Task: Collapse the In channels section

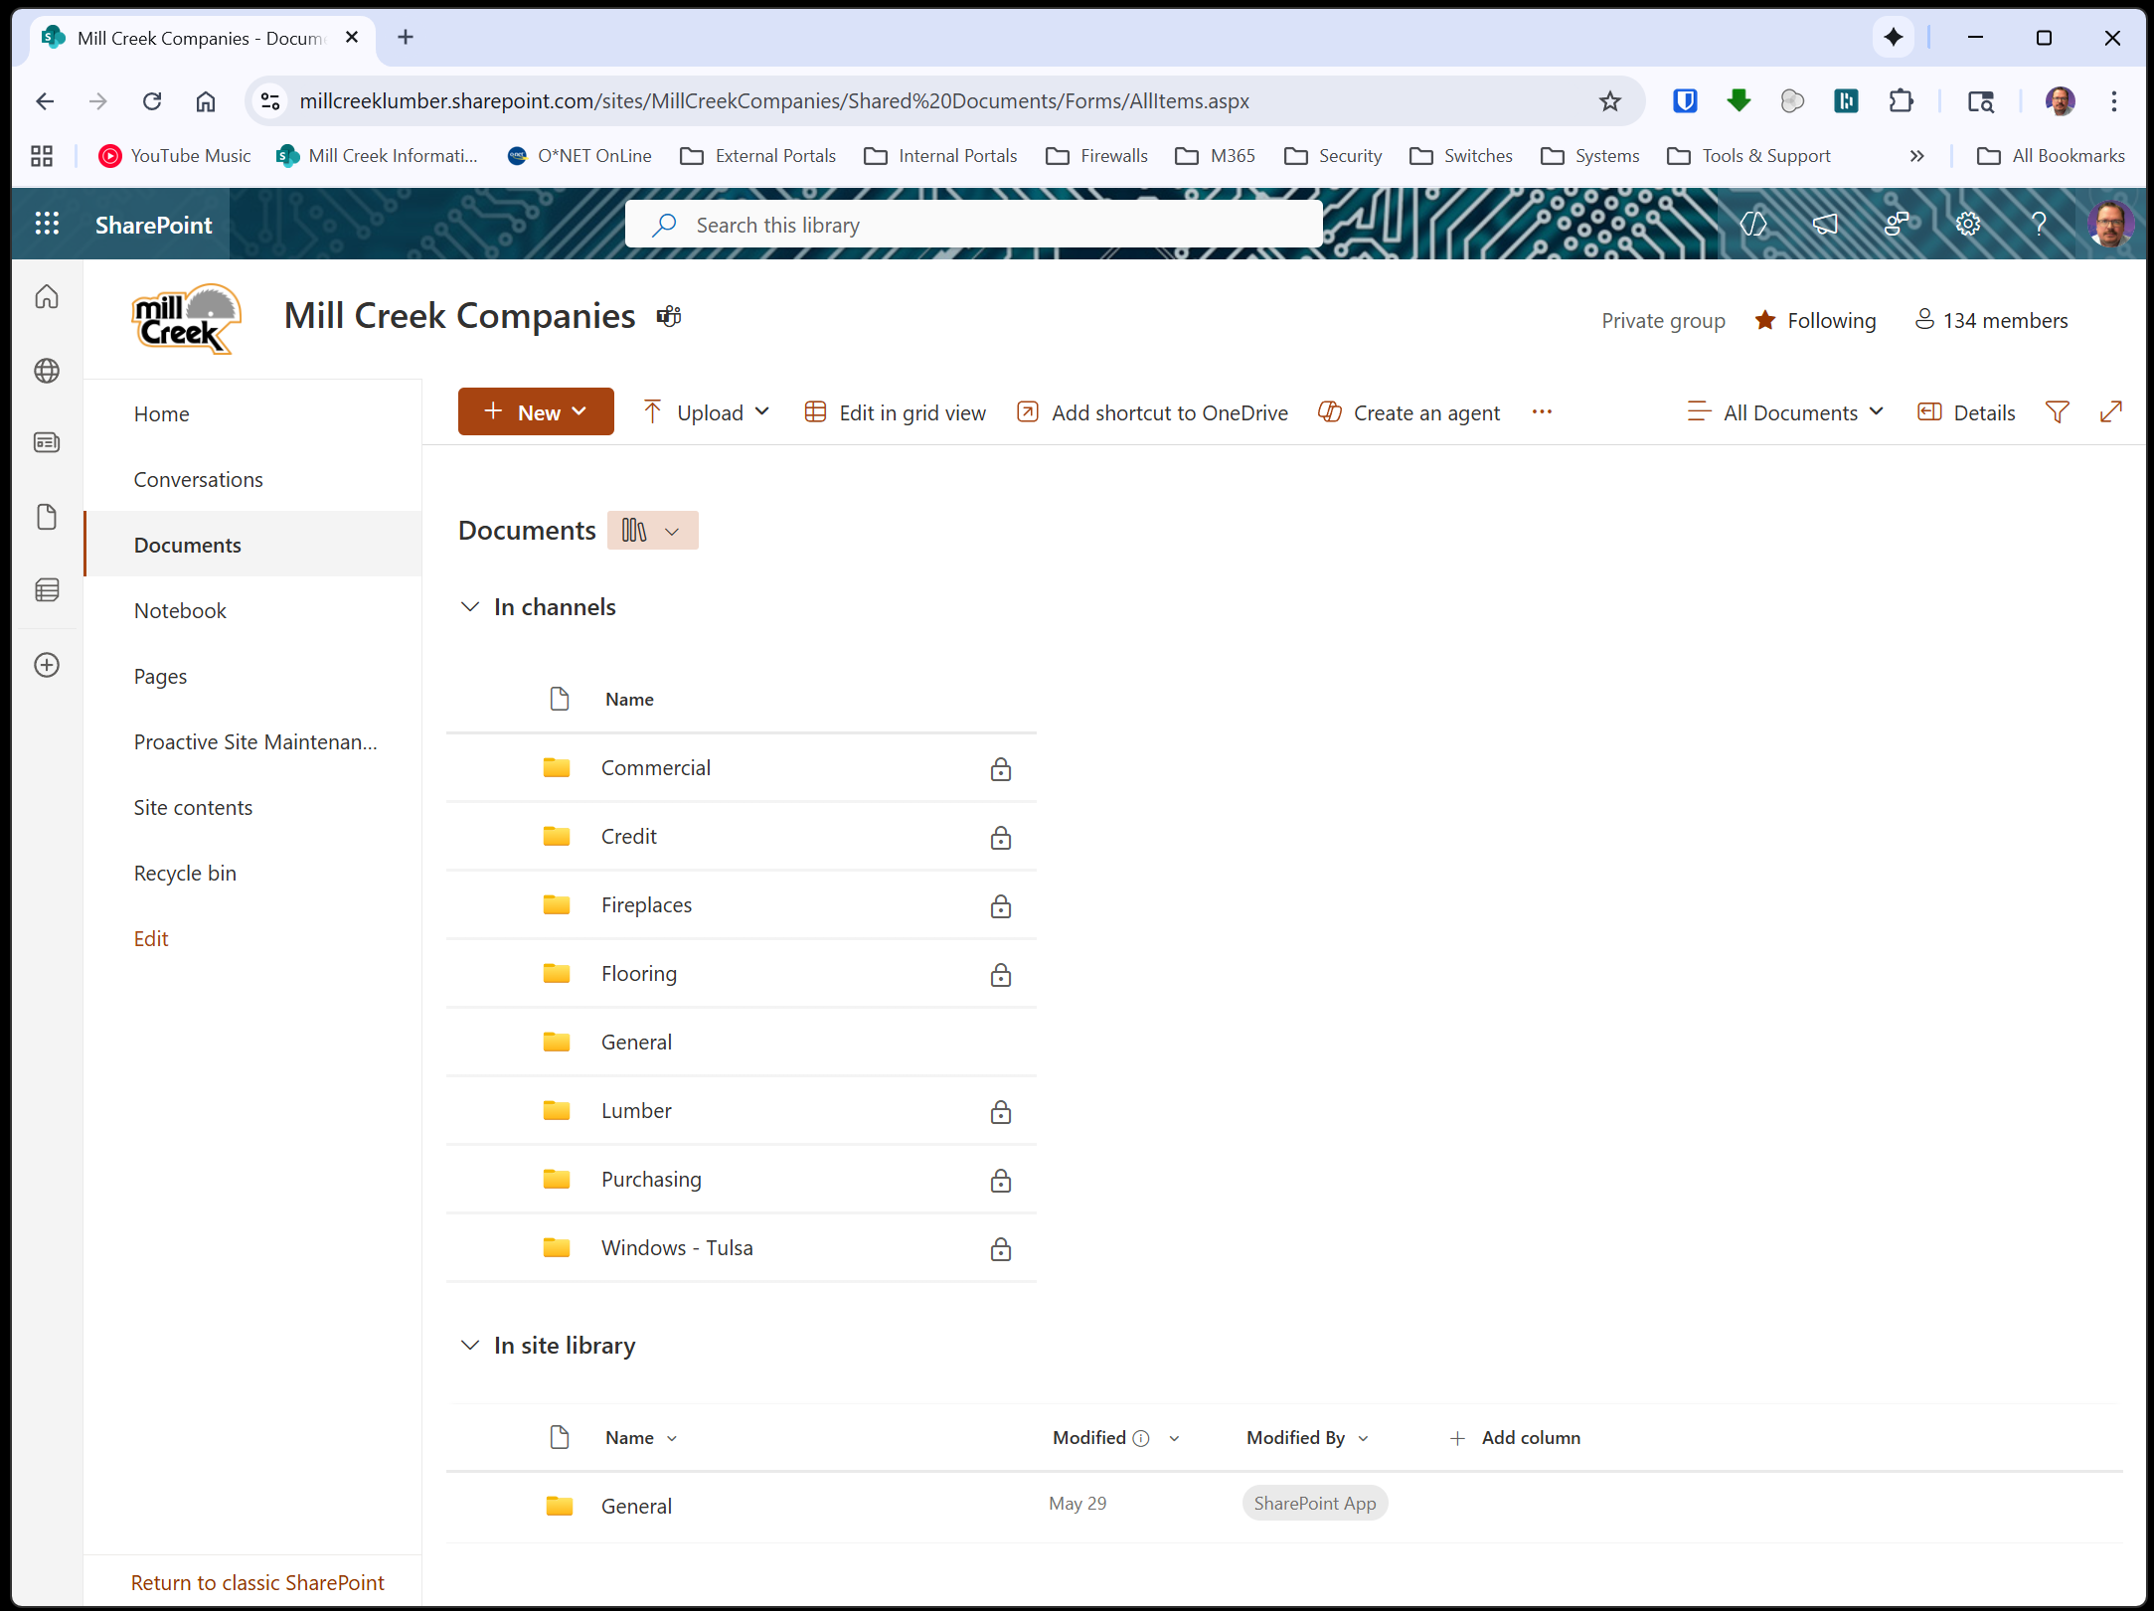Action: tap(470, 606)
